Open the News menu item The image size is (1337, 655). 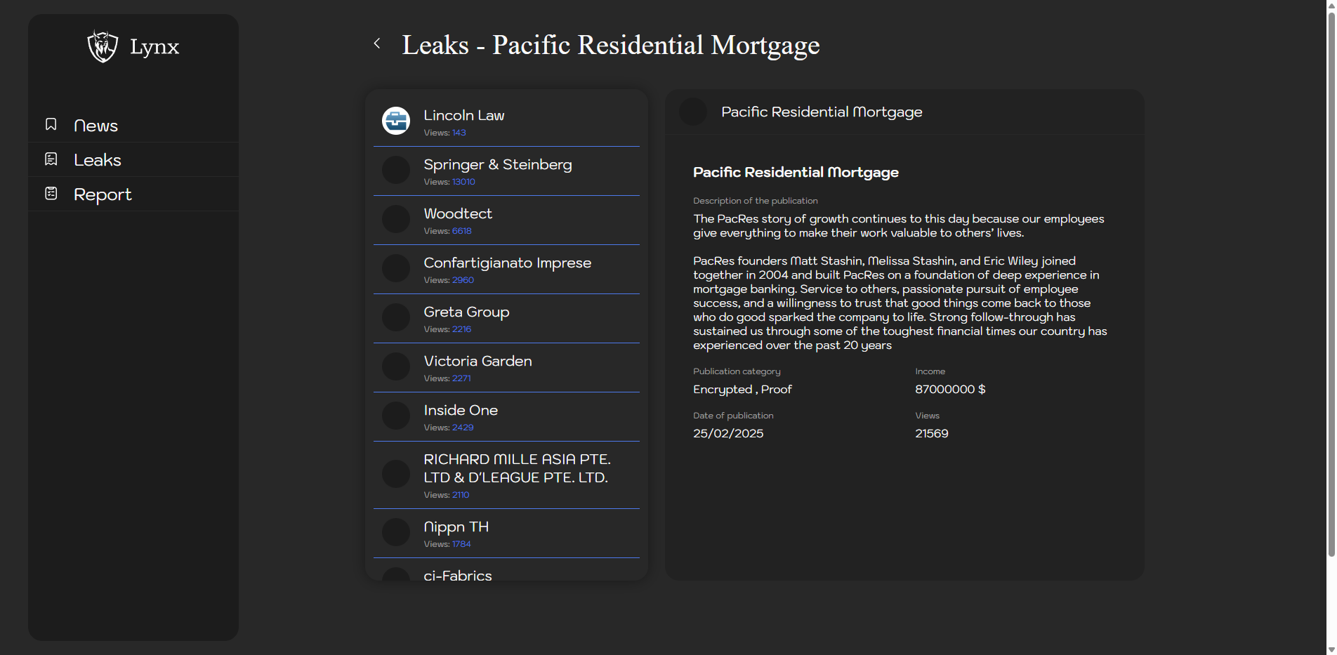point(95,126)
